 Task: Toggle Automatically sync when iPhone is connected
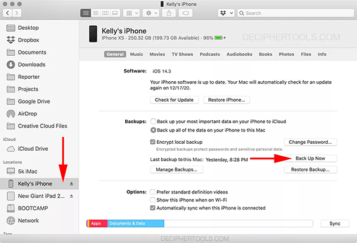(152, 208)
